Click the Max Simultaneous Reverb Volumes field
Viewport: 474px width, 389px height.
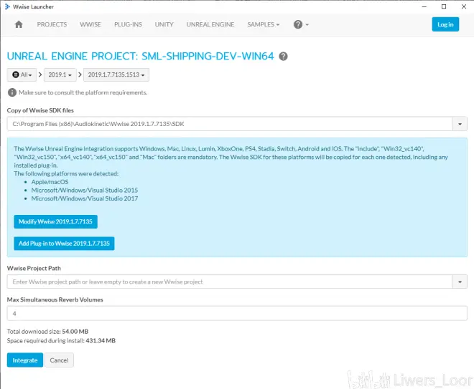[x=237, y=313]
